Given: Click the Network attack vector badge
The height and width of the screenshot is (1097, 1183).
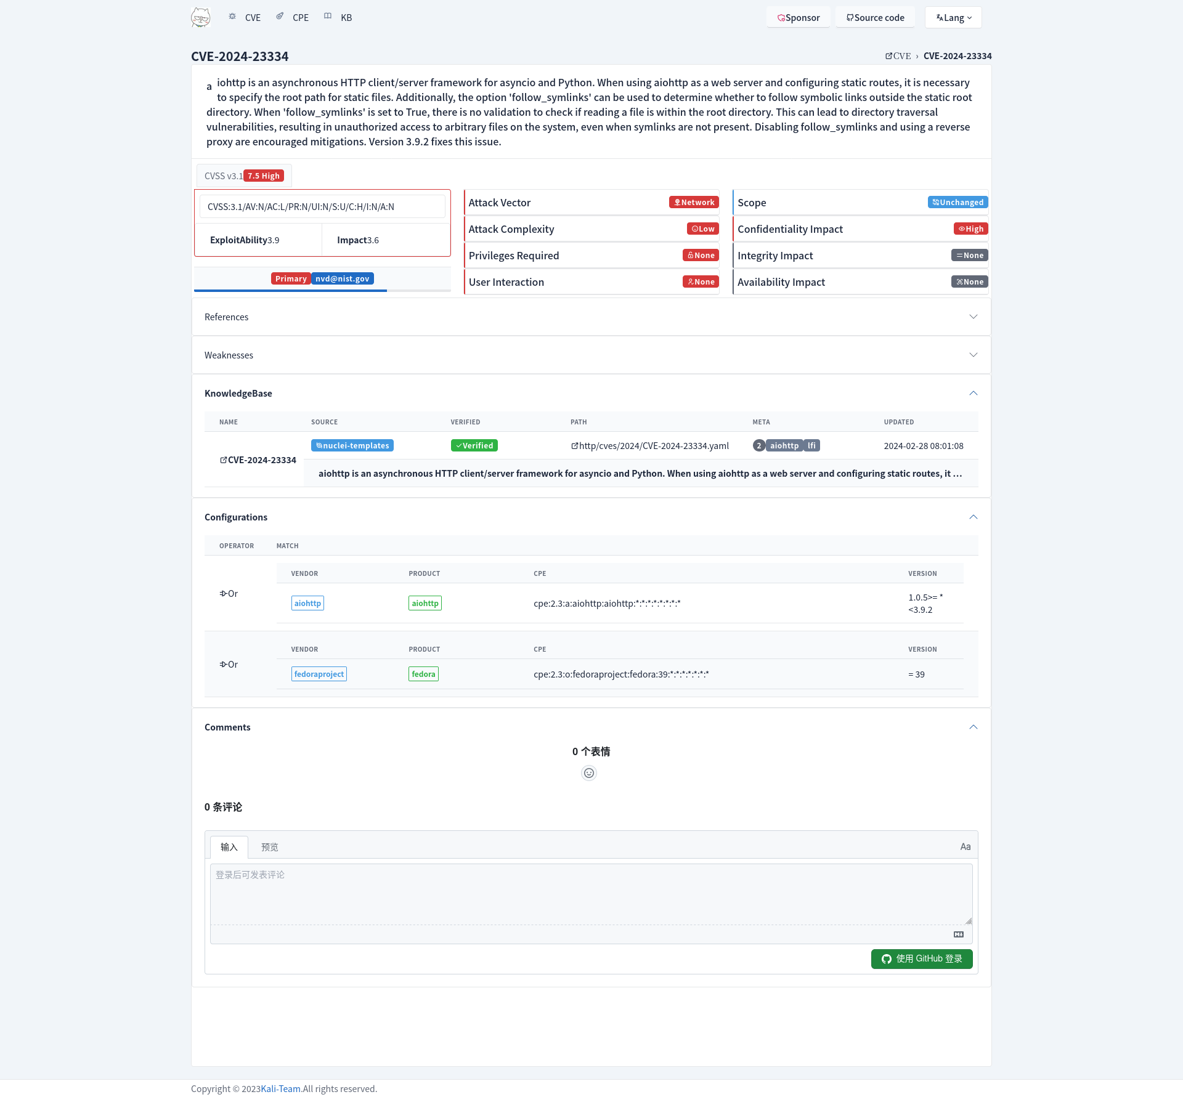Looking at the screenshot, I should (694, 202).
